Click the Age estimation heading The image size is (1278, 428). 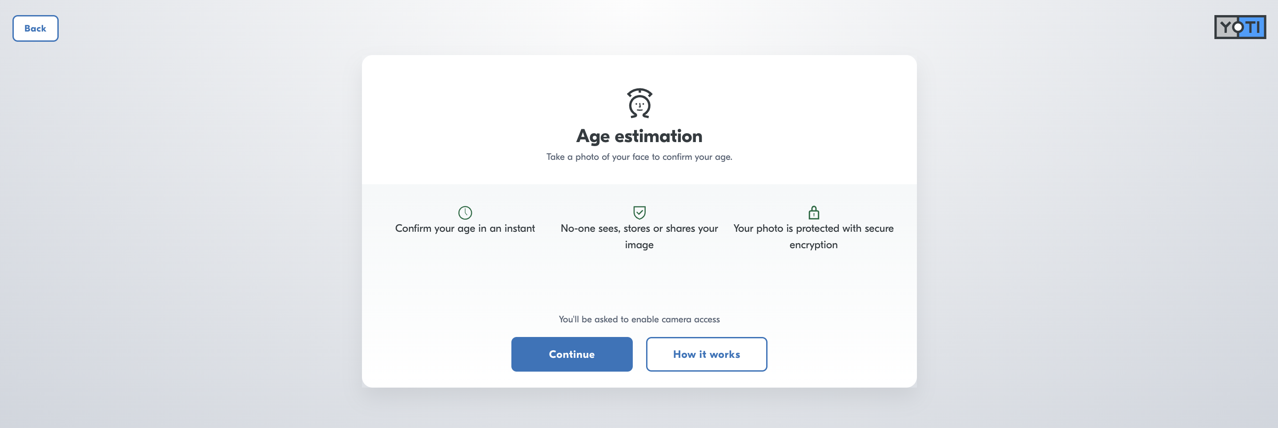coord(639,136)
